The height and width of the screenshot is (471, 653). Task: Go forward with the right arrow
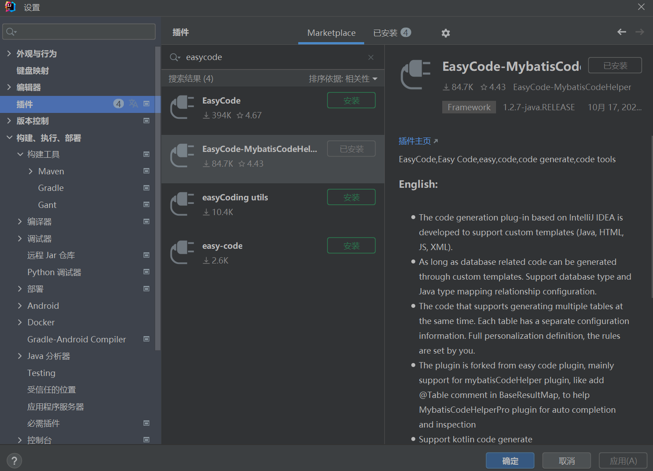click(640, 32)
